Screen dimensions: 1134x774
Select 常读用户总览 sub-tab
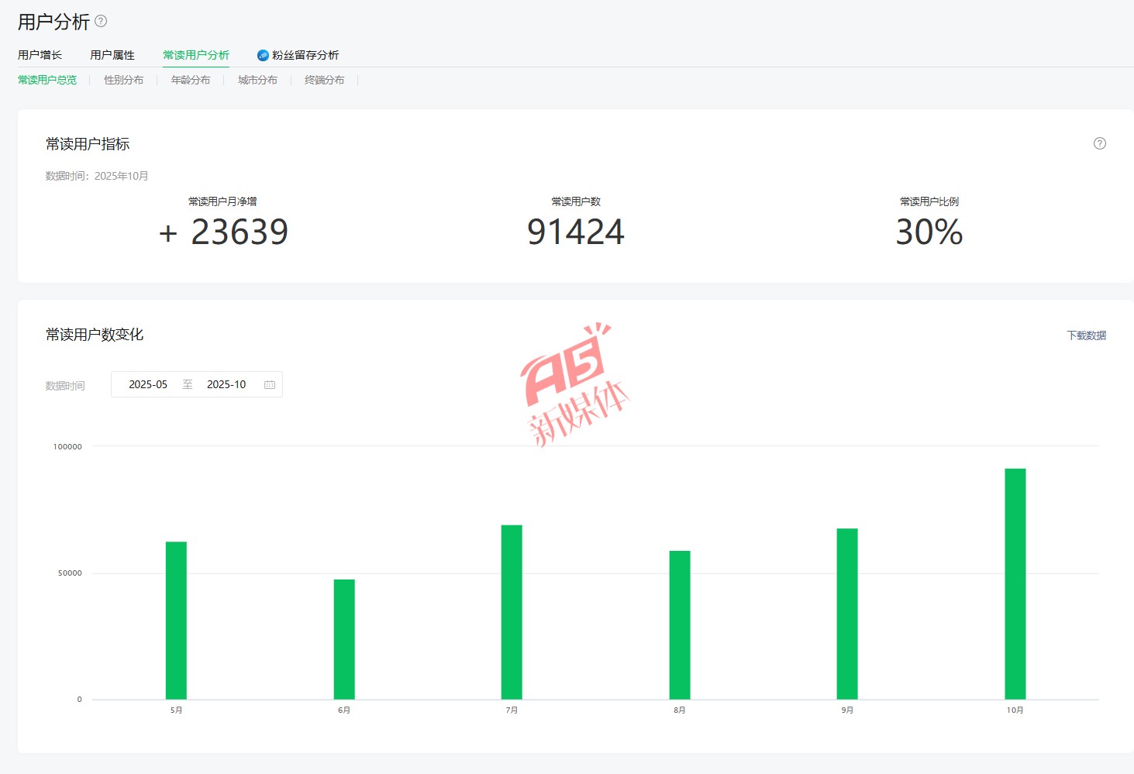47,80
